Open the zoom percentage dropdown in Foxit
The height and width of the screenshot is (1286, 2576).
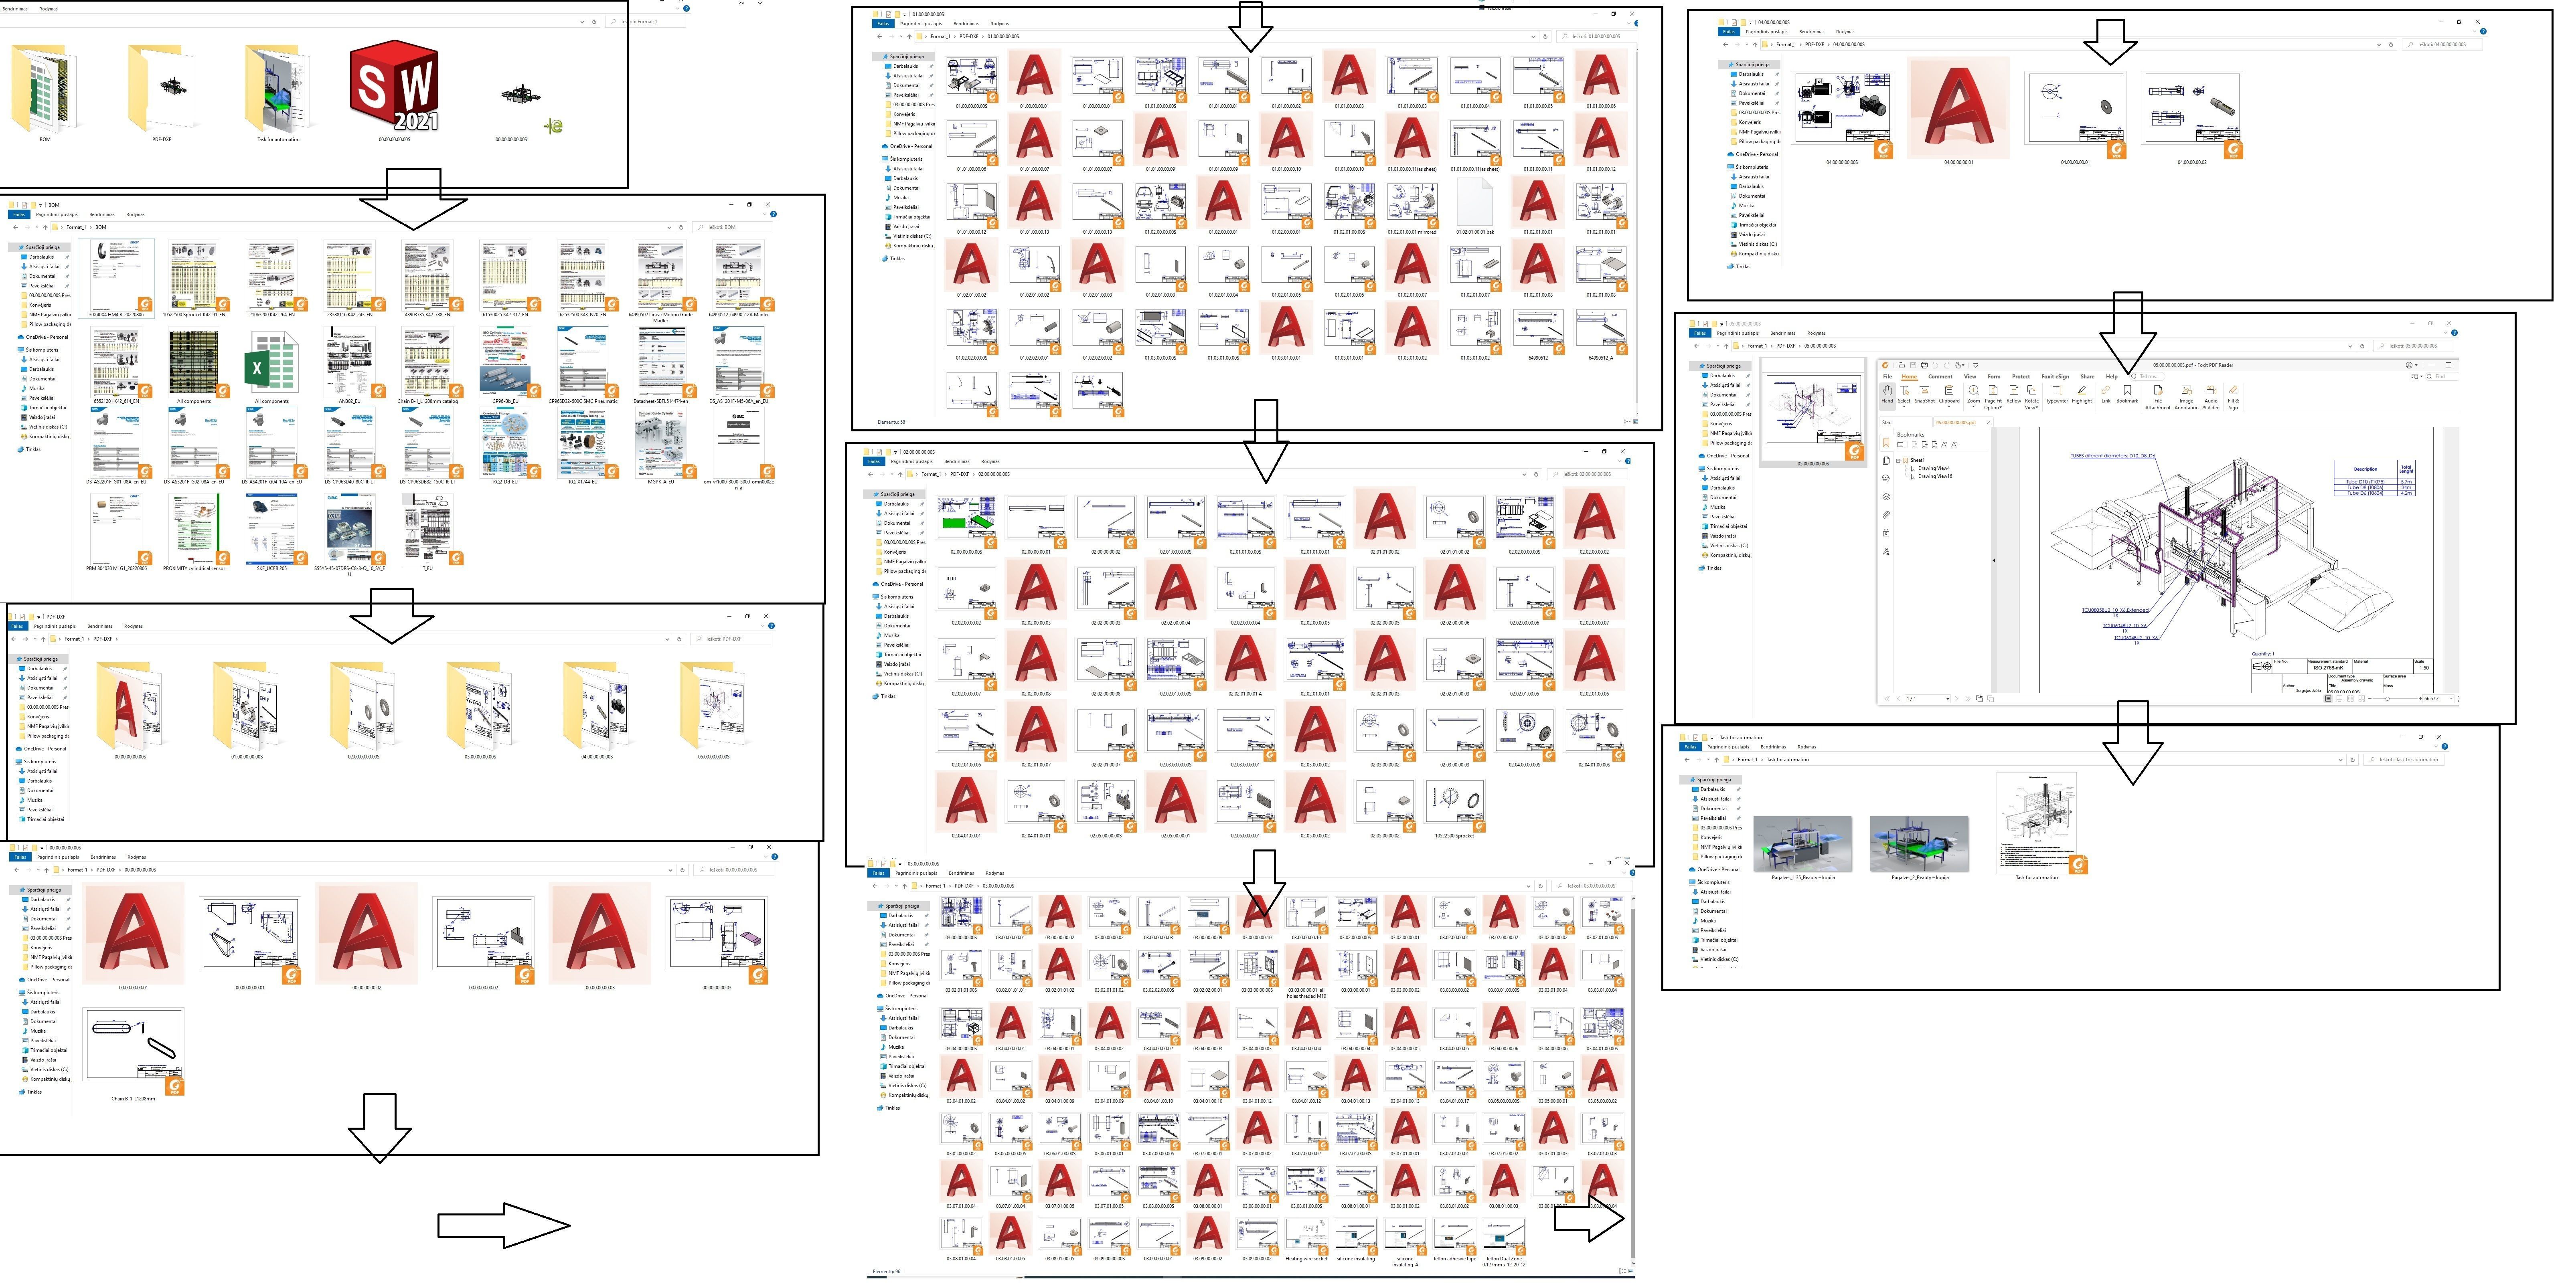[x=2451, y=699]
